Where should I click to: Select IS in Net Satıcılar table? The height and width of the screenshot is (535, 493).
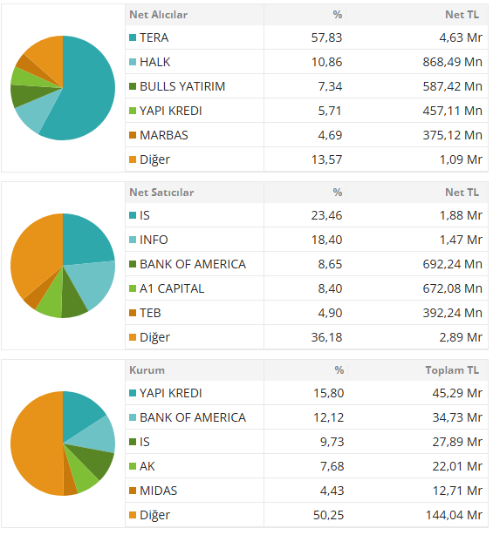(x=145, y=215)
